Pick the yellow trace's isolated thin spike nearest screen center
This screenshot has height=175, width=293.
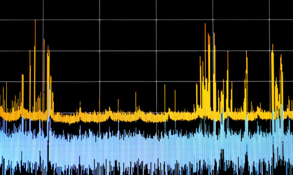tap(136, 102)
